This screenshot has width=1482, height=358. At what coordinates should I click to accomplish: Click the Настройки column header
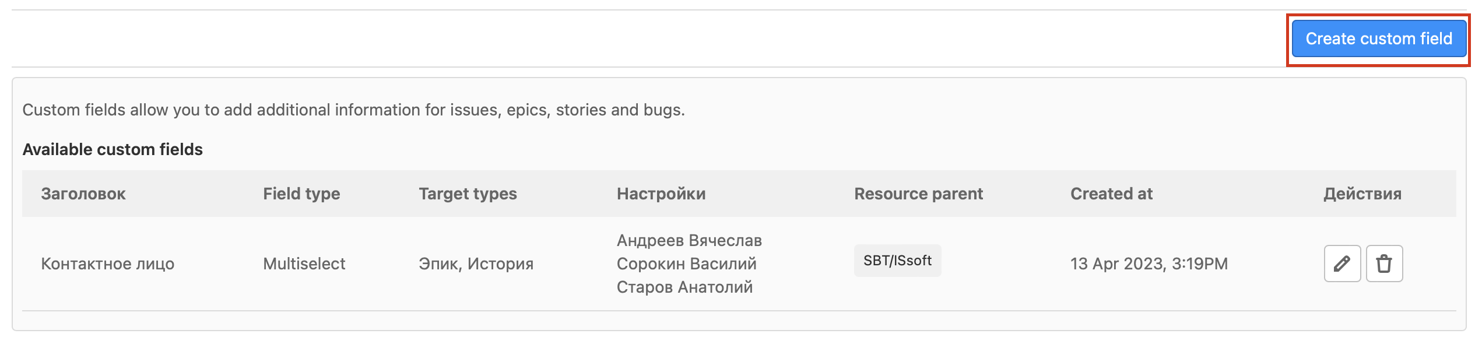tap(661, 194)
